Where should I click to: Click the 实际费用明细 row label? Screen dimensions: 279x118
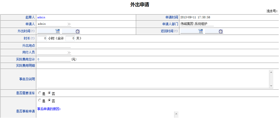click(x=25, y=66)
